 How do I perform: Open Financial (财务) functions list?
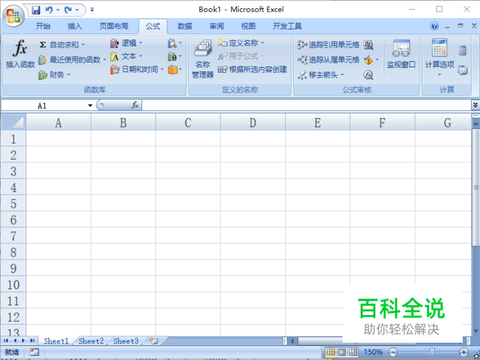tap(54, 74)
